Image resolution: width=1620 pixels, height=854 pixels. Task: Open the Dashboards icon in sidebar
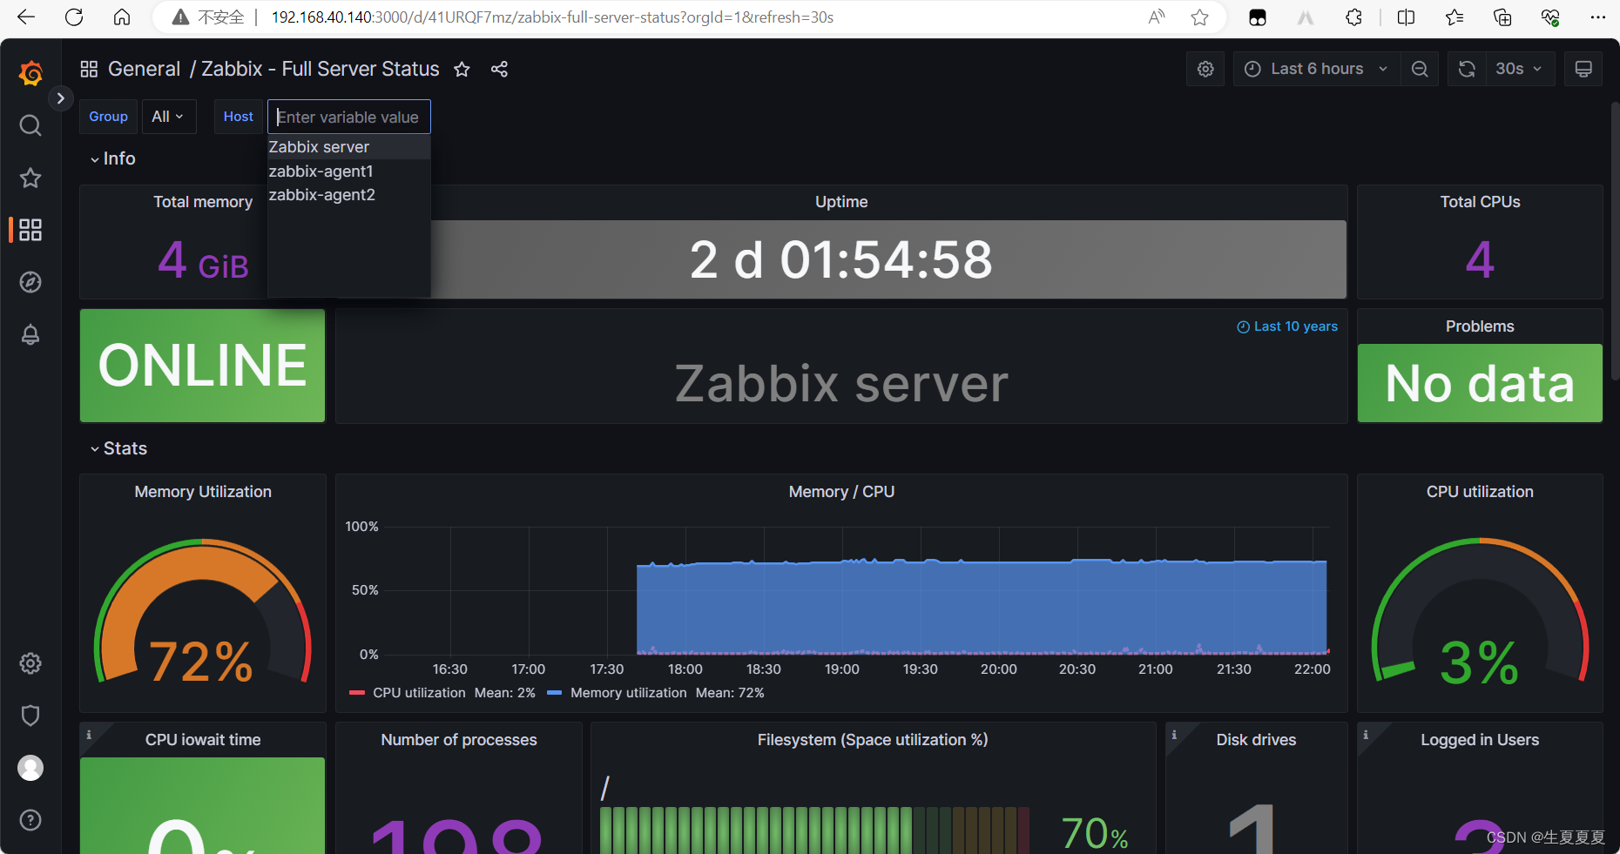point(30,230)
